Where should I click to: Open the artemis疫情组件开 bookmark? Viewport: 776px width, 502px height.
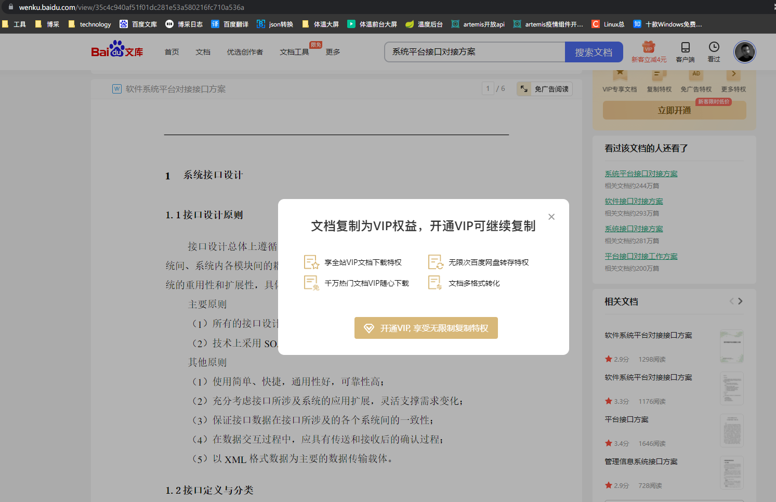(548, 24)
